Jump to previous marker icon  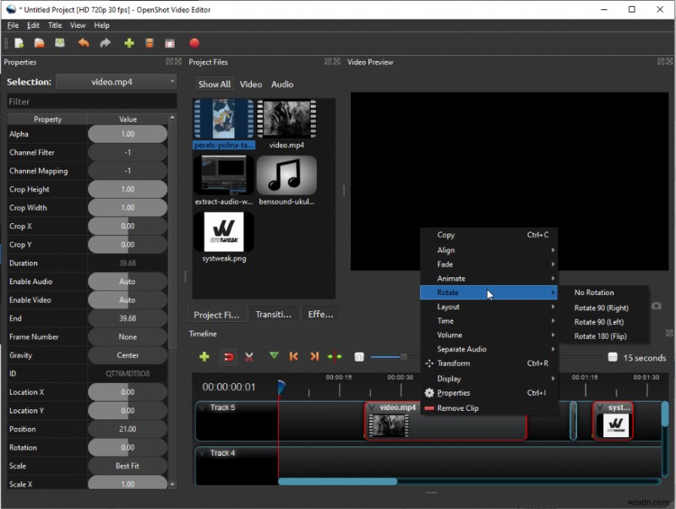[x=293, y=356]
